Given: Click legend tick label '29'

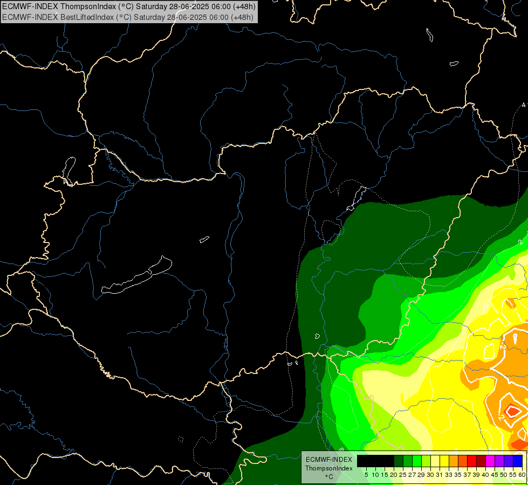Looking at the screenshot, I should 421,475.
